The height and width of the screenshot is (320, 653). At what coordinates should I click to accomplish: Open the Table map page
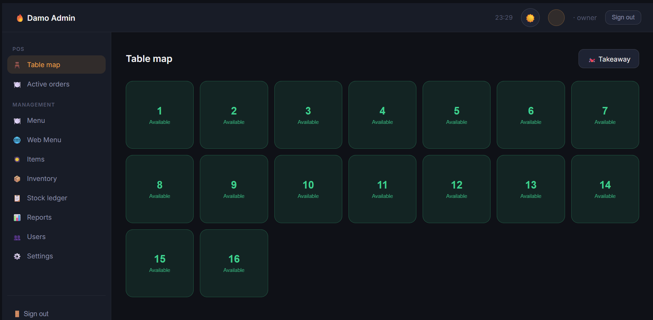coord(56,65)
